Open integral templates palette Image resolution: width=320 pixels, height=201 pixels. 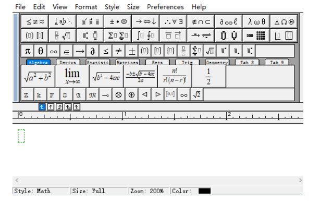tap(146, 36)
